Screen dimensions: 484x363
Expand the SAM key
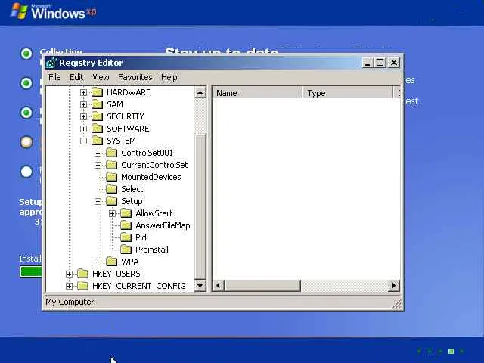click(x=83, y=104)
